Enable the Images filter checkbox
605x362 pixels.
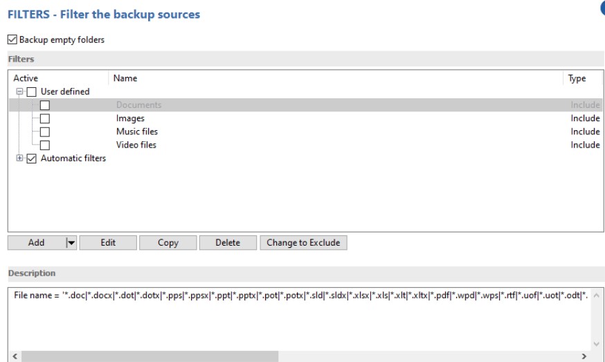45,118
